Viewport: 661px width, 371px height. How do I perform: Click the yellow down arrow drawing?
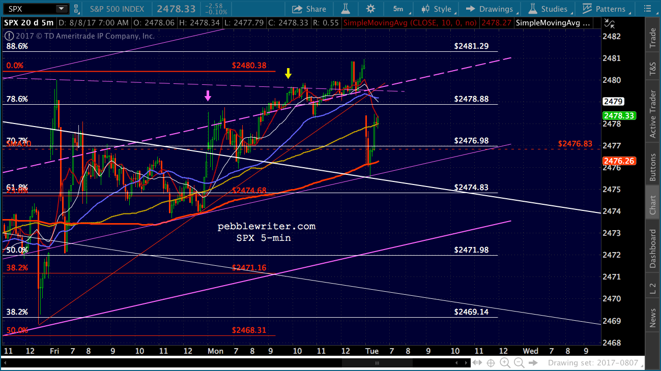[x=288, y=74]
